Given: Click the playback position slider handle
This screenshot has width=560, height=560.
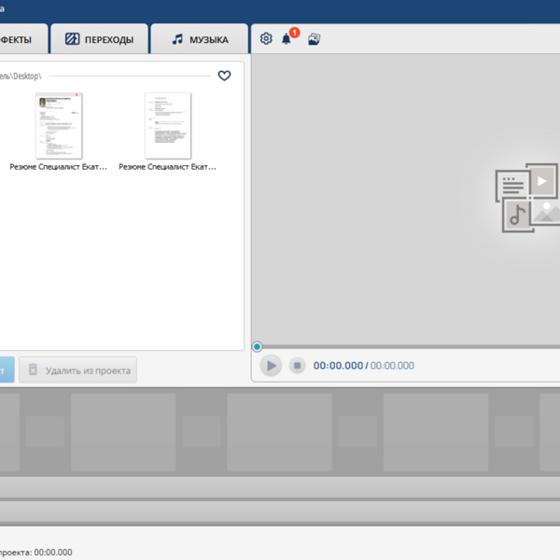Looking at the screenshot, I should click(x=257, y=347).
